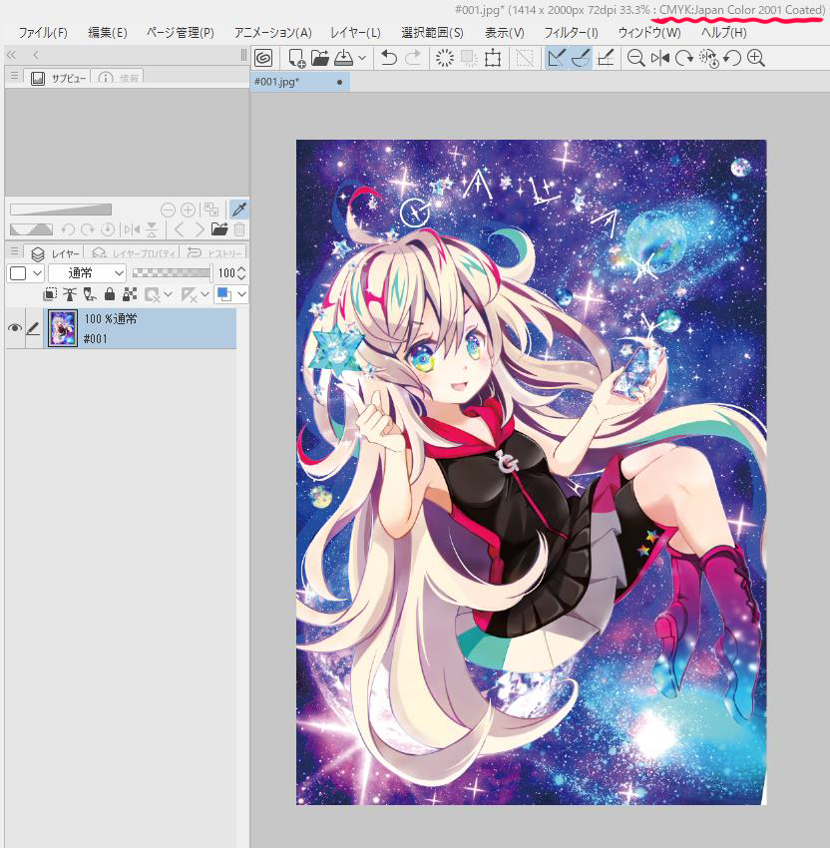Open the 選択範囲(S) menu
The width and height of the screenshot is (830, 848).
point(432,33)
